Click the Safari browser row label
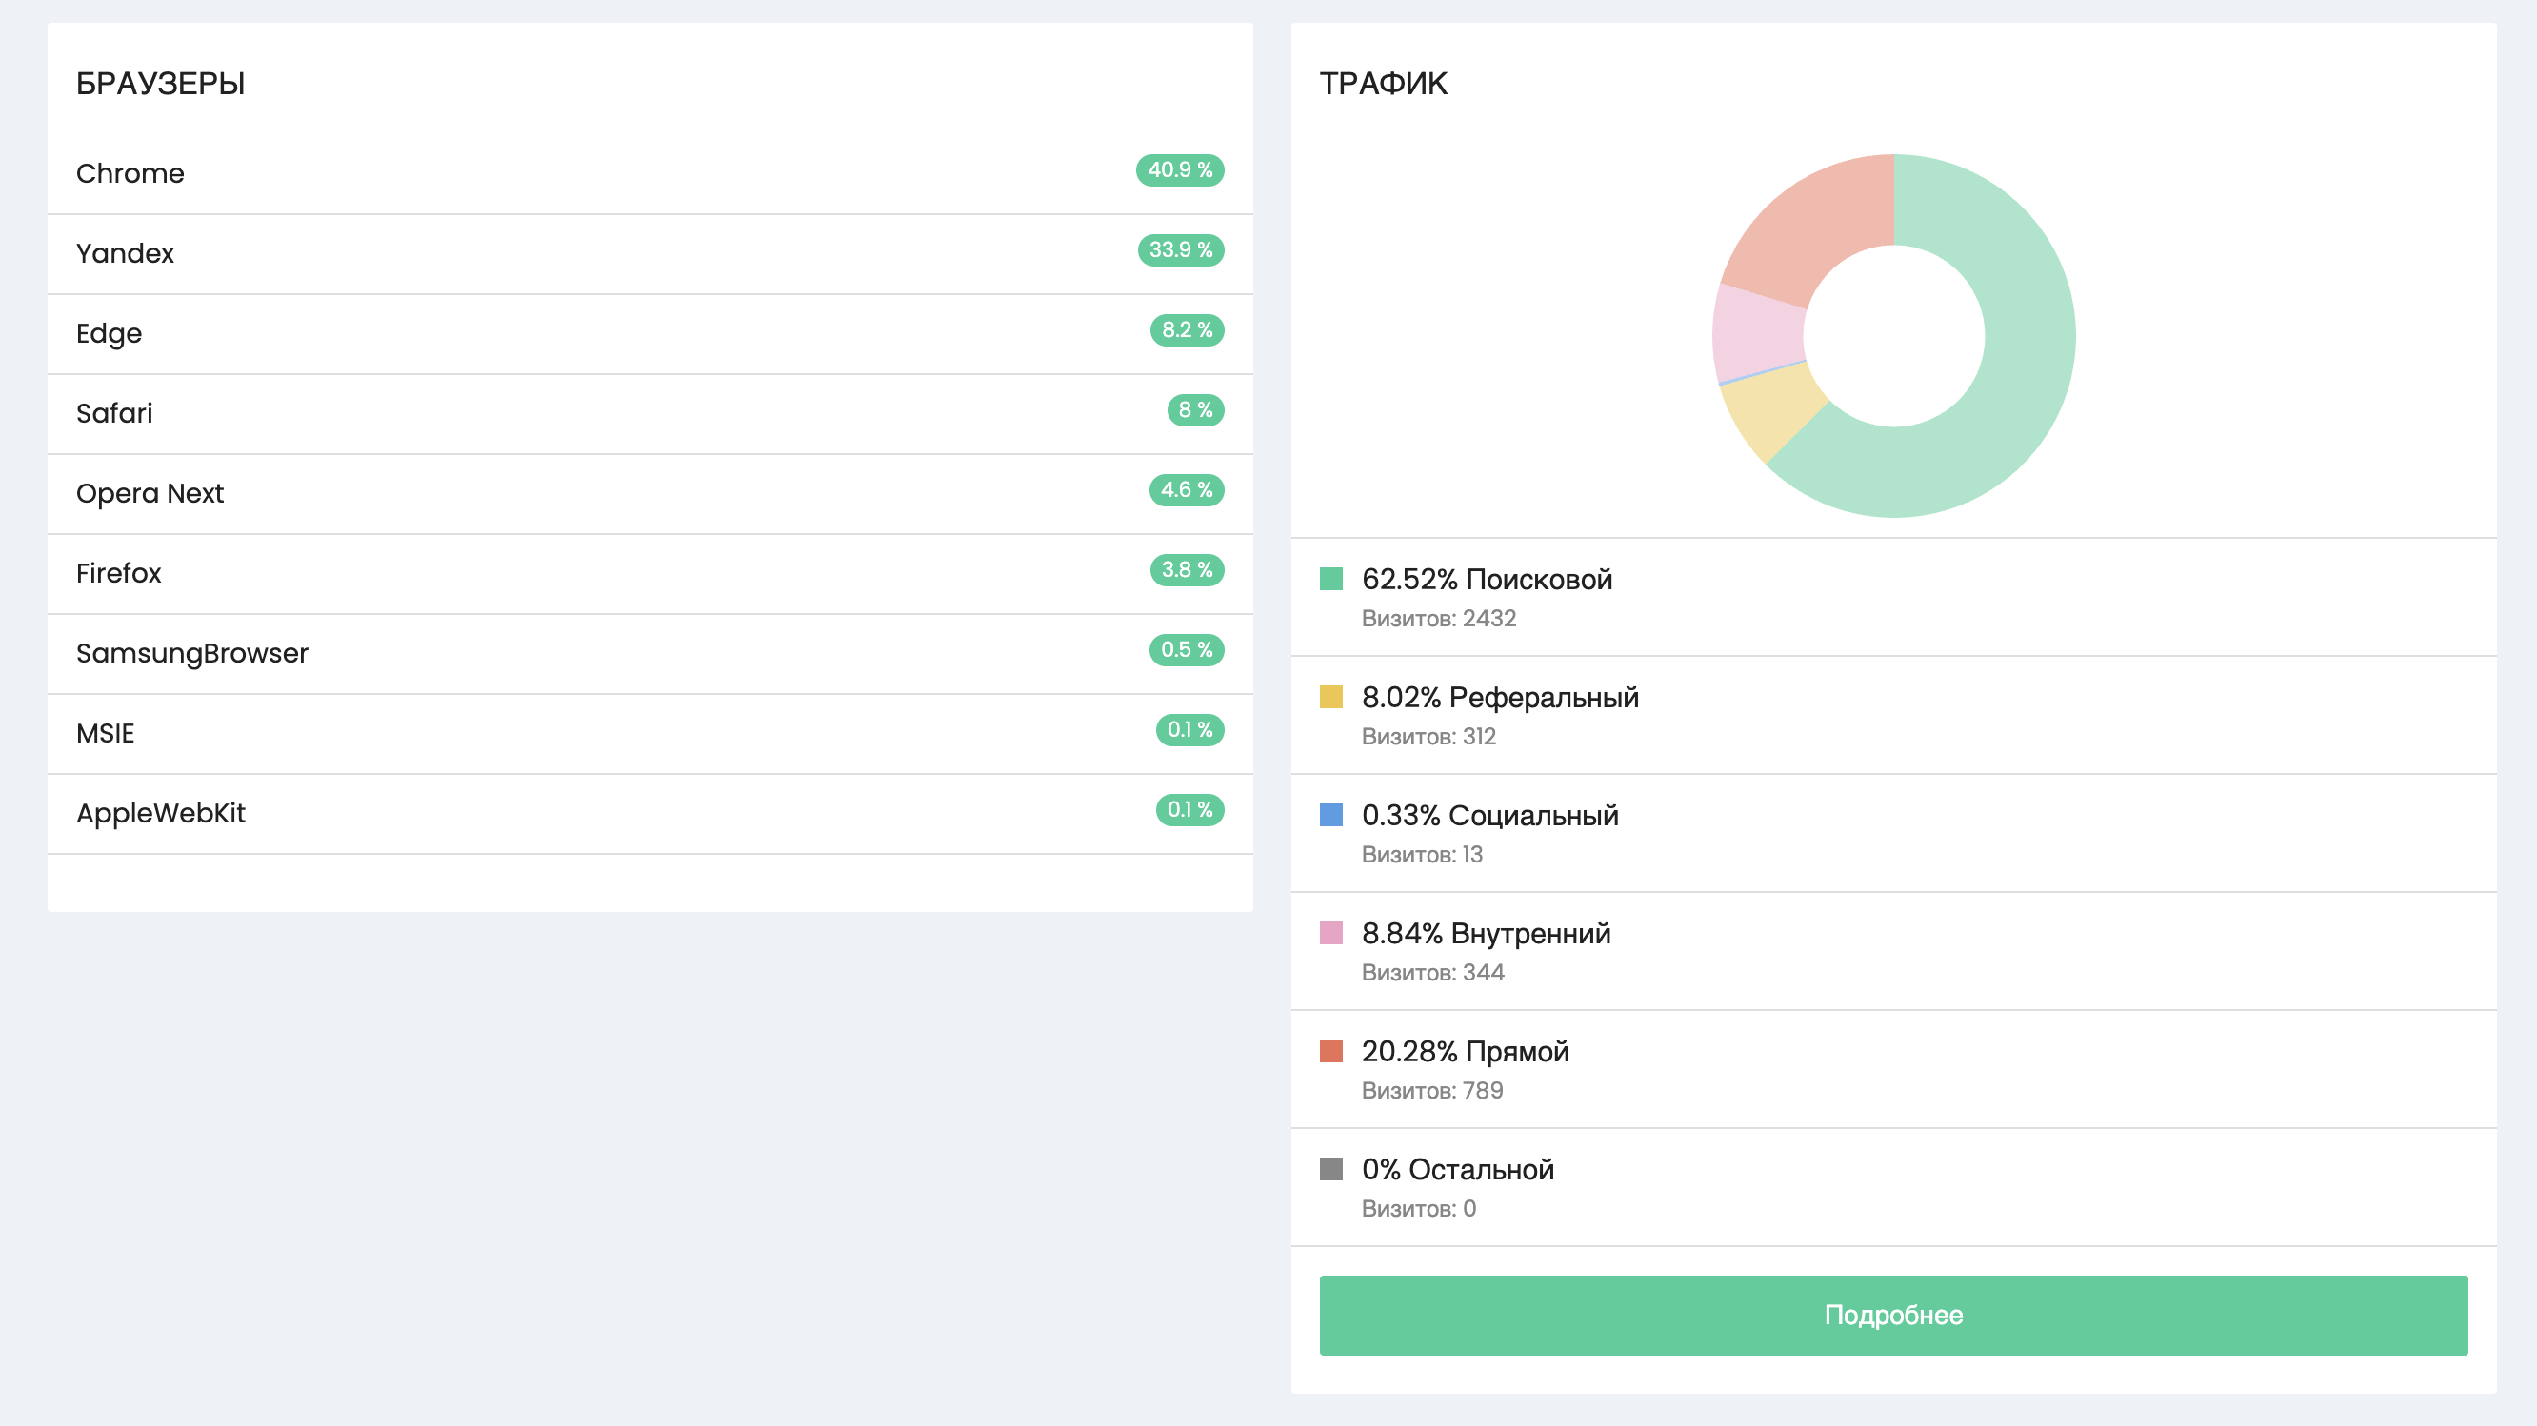The image size is (2537, 1426). [x=114, y=413]
